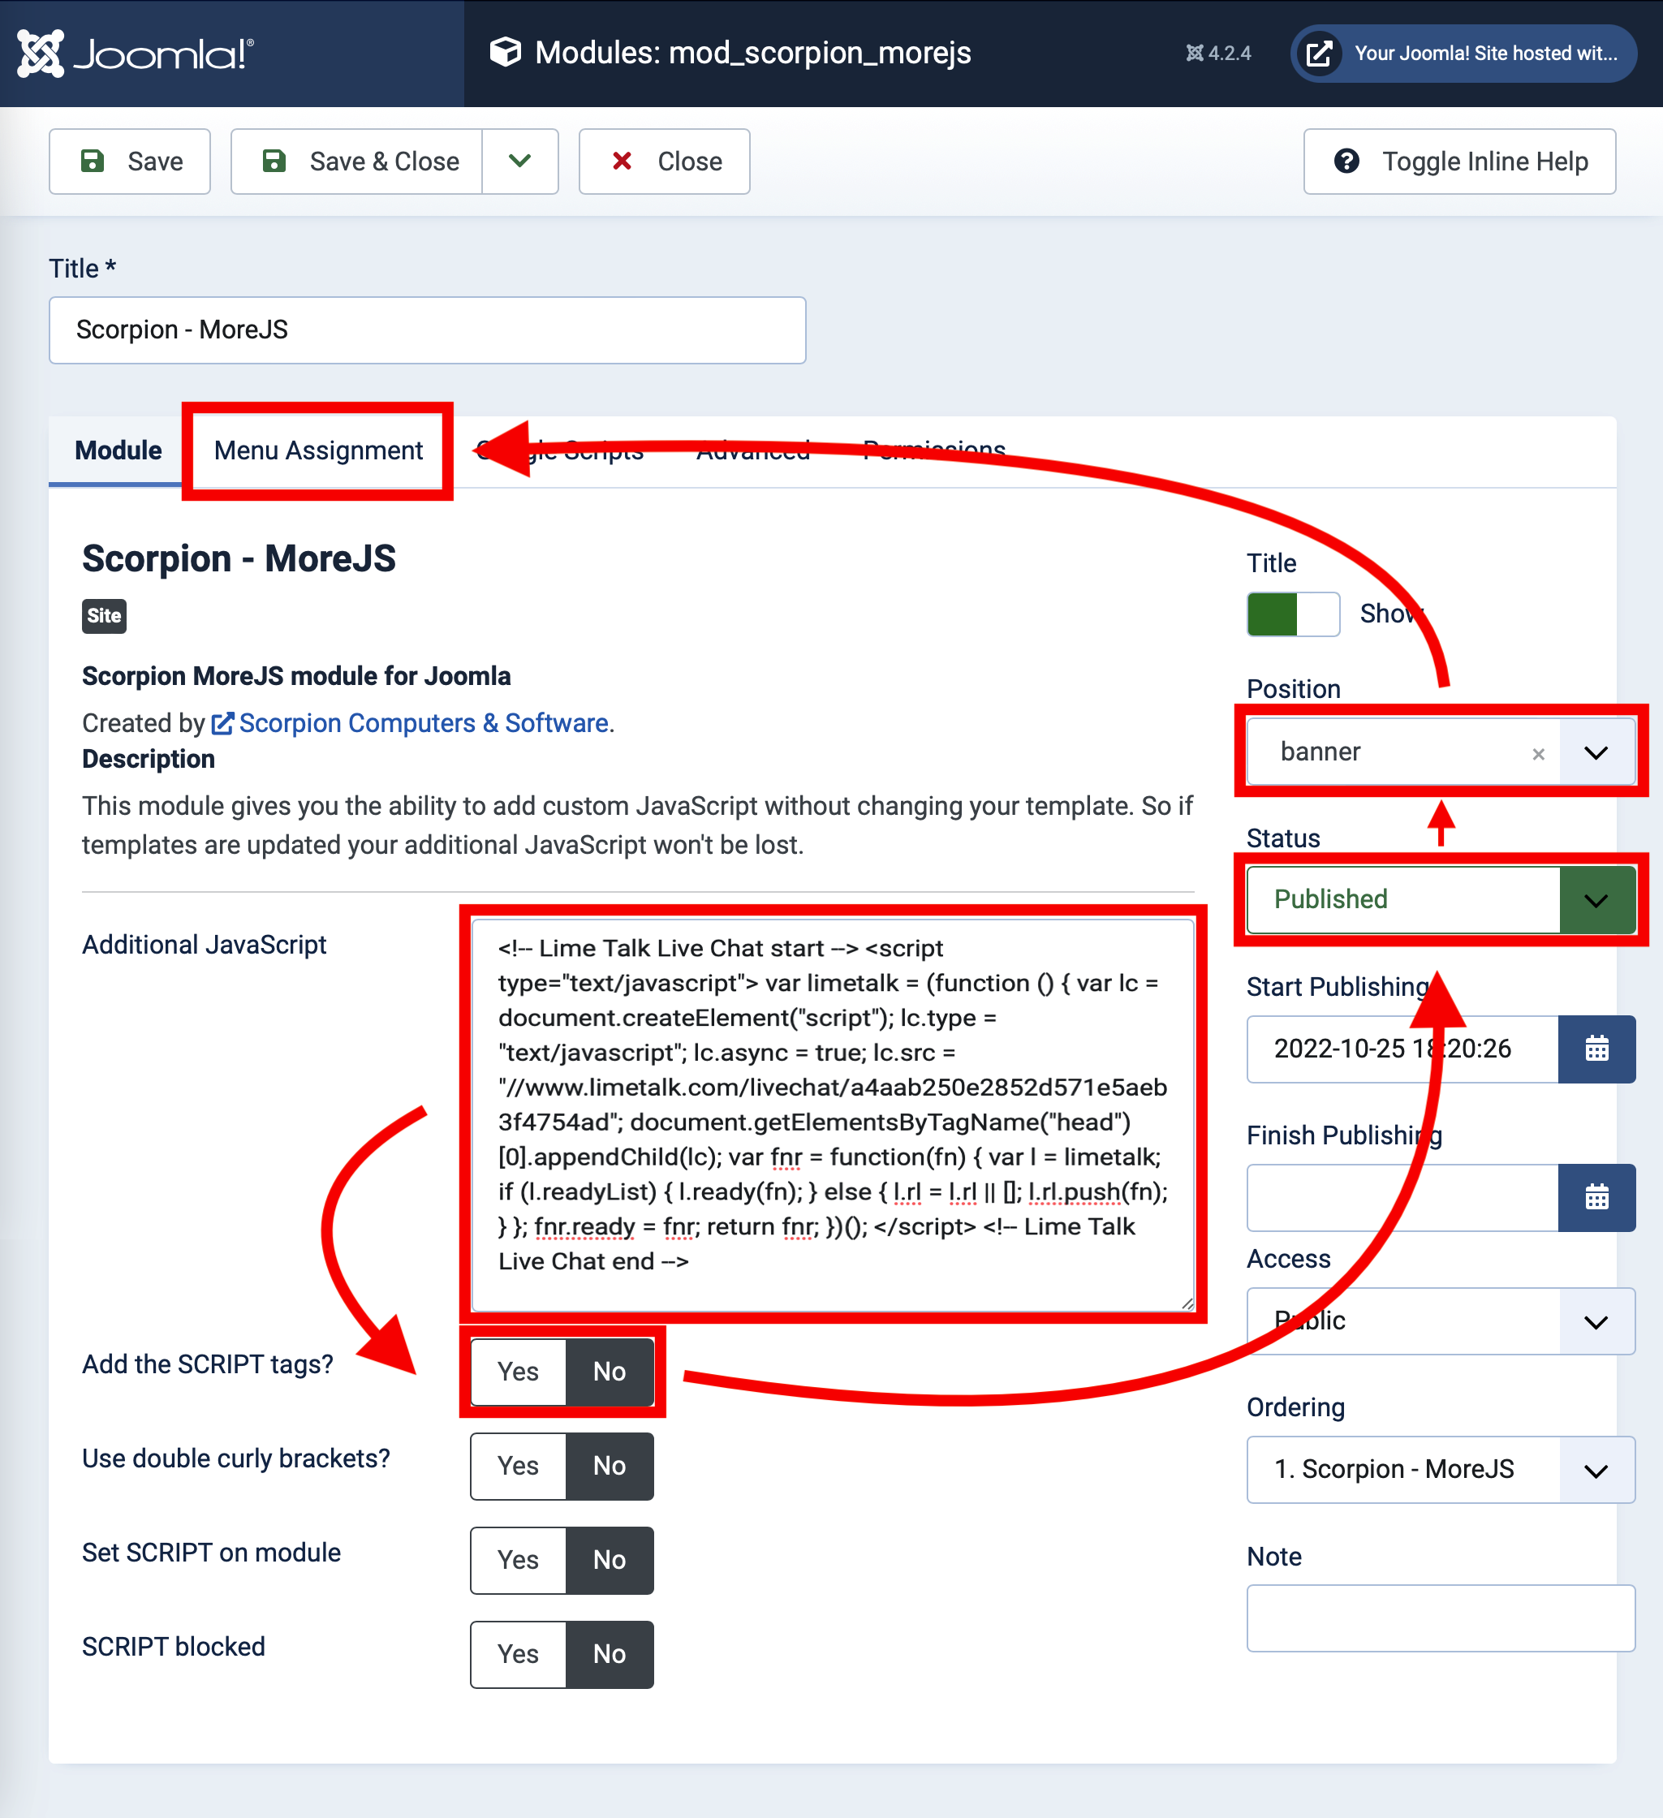Open the Access Public dropdown
1663x1818 pixels.
pyautogui.click(x=1441, y=1321)
